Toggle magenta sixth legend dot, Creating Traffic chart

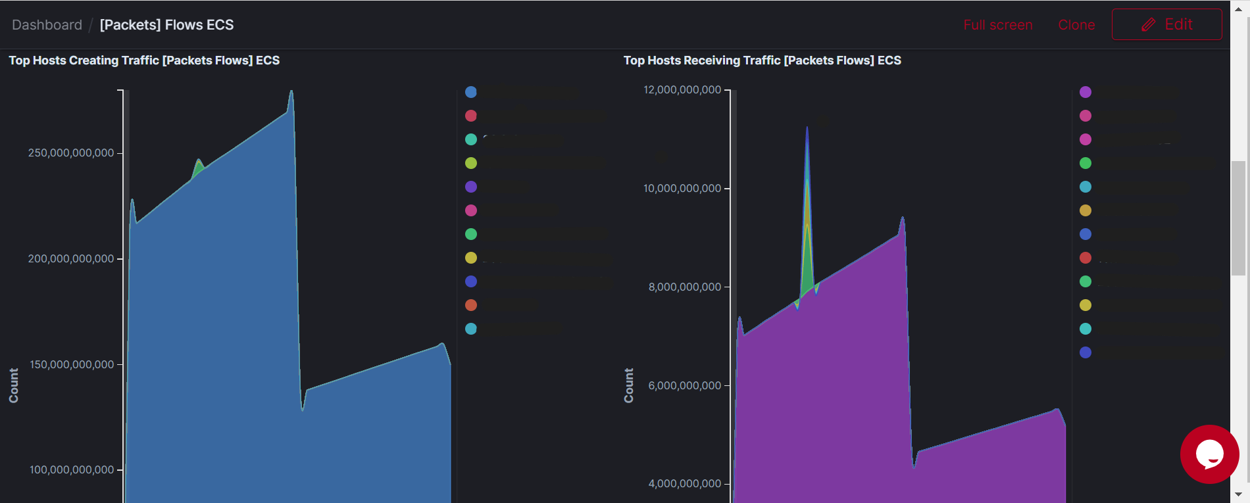tap(471, 210)
